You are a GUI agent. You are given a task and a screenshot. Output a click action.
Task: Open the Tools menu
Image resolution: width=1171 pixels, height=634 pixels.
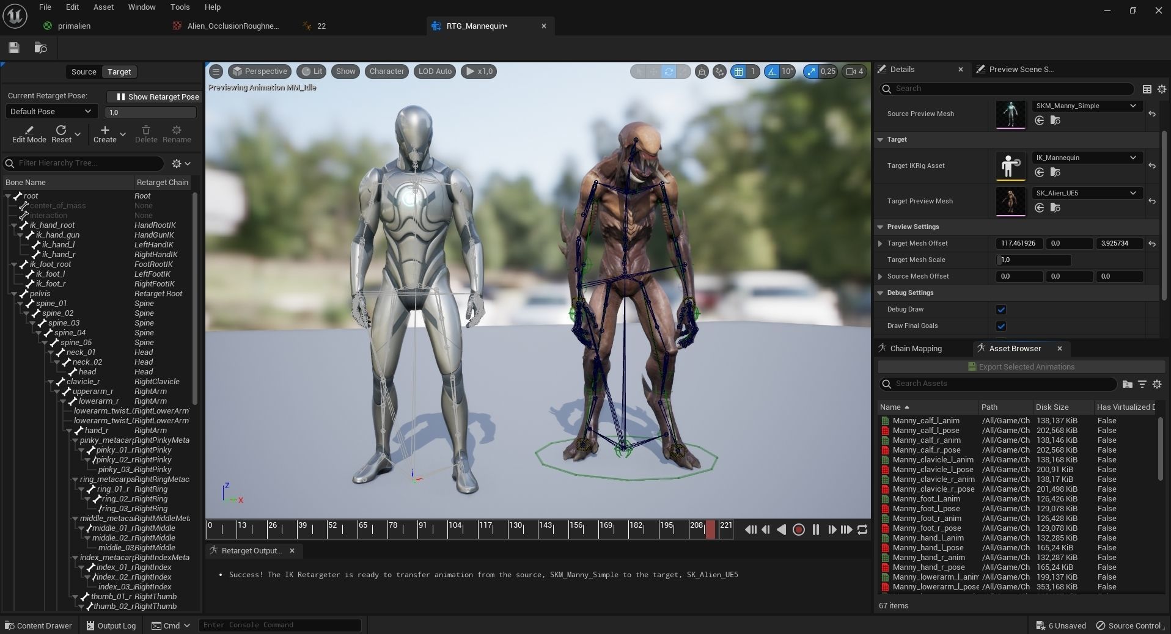point(180,7)
